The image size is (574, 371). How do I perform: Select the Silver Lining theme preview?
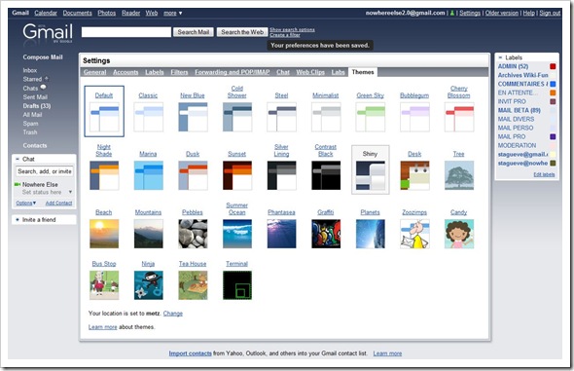pyautogui.click(x=281, y=175)
